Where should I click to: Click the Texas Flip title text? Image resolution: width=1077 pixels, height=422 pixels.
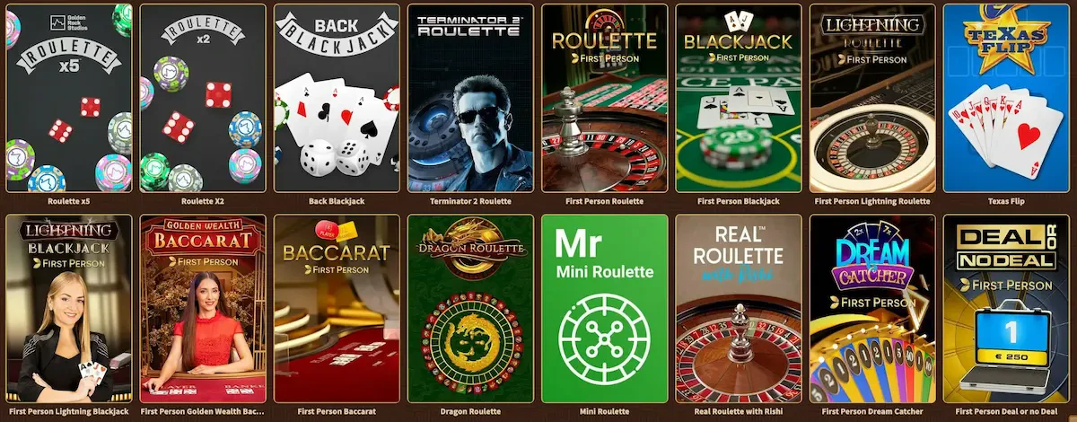point(1007,202)
